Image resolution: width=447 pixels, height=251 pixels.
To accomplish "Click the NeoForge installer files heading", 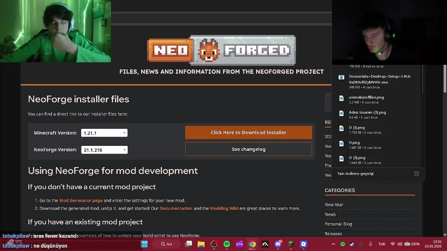I will pos(79,99).
